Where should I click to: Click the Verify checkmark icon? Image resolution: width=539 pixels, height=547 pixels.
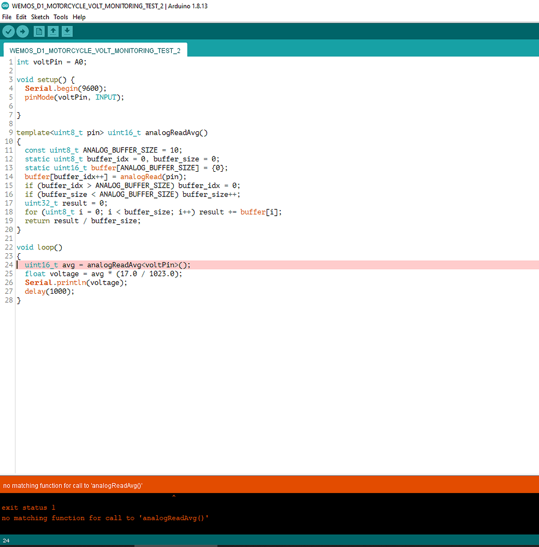[8, 31]
